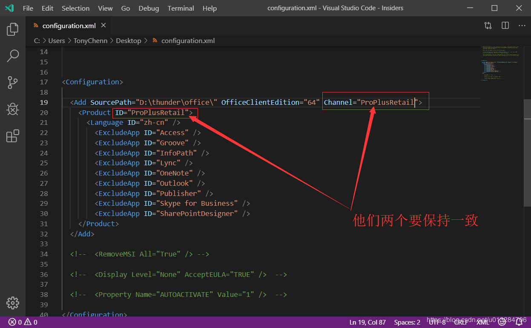This screenshot has height=328, width=531.
Task: Click the XML file icon in breadcrumb
Action: click(x=155, y=40)
